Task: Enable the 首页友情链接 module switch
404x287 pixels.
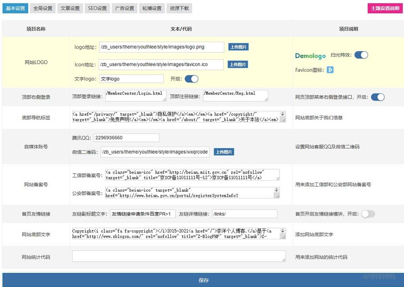Action: point(368,214)
